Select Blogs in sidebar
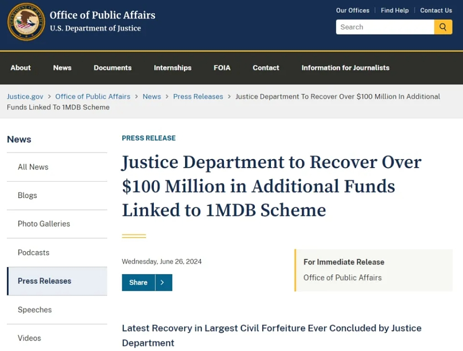The height and width of the screenshot is (351, 463). 57,196
